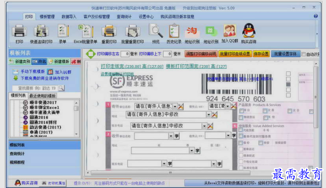Open the 数据导入 tab

click(69, 17)
